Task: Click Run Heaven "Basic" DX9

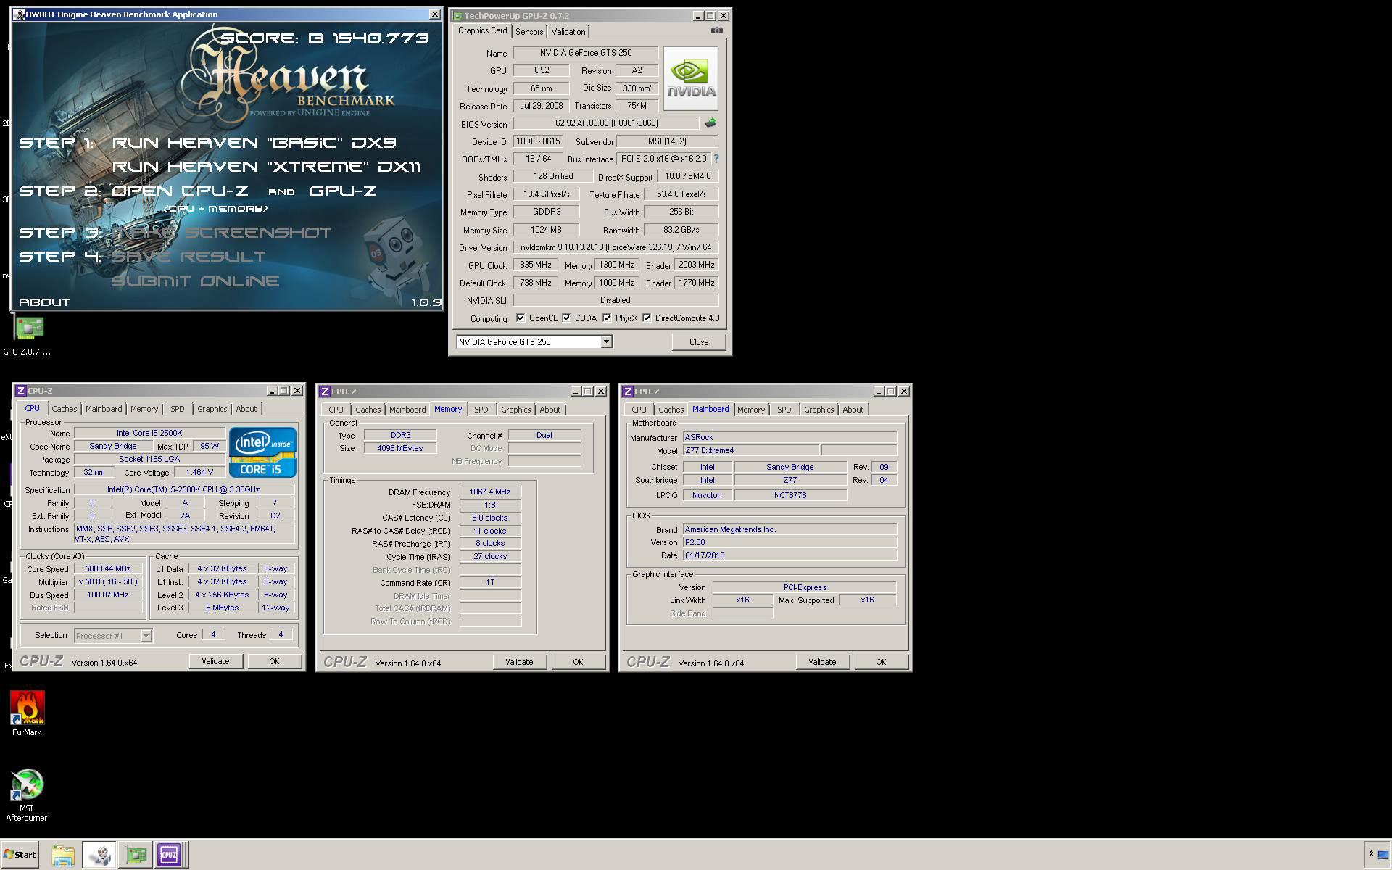Action: tap(254, 143)
